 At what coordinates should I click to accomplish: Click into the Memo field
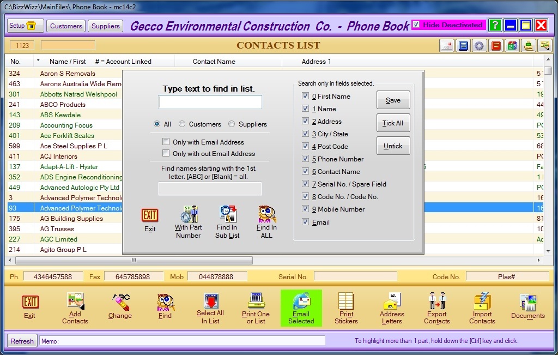click(x=182, y=341)
